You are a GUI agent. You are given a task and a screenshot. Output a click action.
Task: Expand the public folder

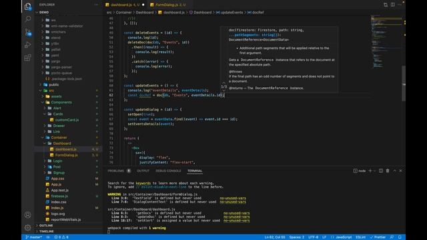53,85
